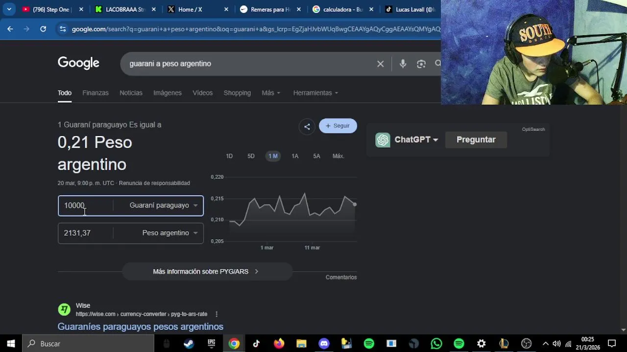
Task: Expand the Herramientas dropdown
Action: pyautogui.click(x=315, y=93)
